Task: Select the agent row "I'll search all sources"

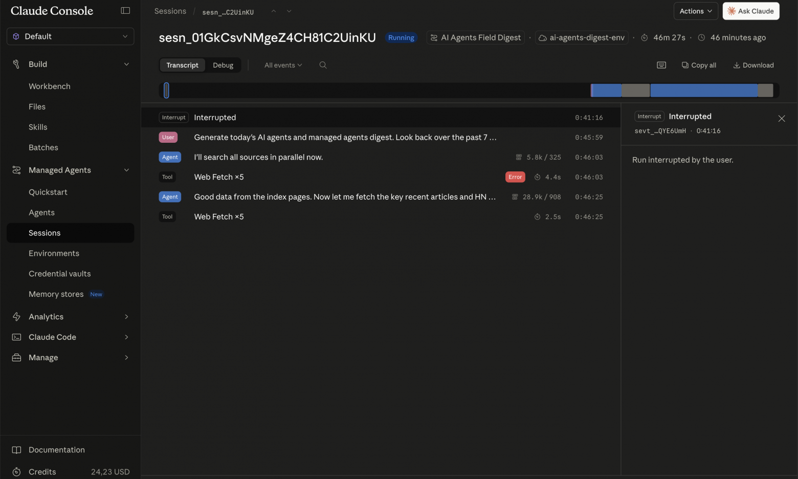Action: pos(381,157)
